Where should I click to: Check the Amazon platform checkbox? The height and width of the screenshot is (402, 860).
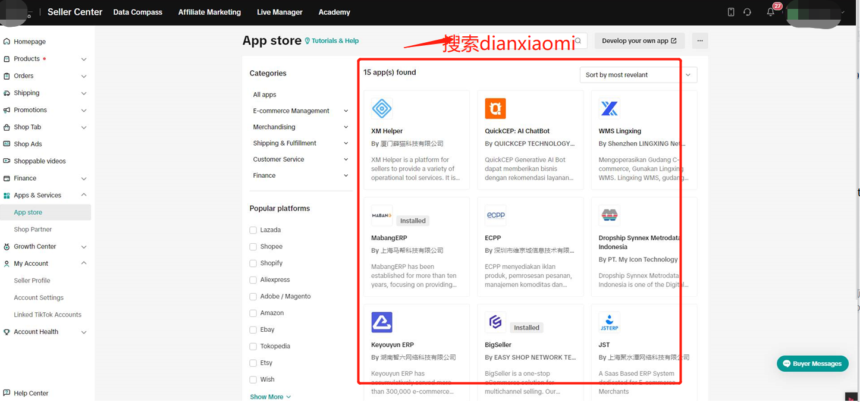[253, 313]
